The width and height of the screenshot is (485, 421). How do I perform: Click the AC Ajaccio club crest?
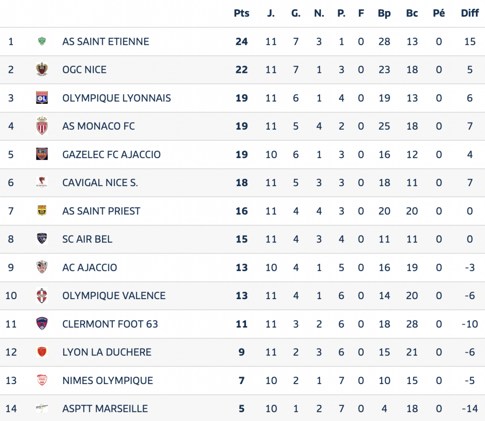coord(42,267)
